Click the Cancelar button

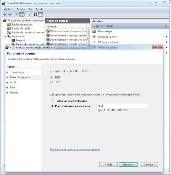149,165
